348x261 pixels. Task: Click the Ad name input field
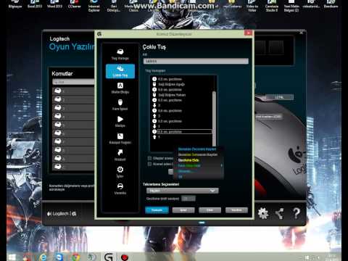[x=196, y=61]
